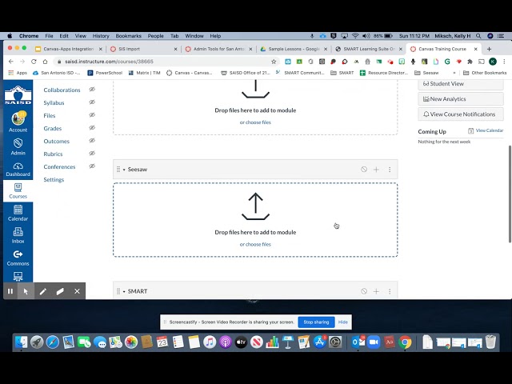Open Seesaw module options menu
This screenshot has height=384, width=512.
point(390,170)
